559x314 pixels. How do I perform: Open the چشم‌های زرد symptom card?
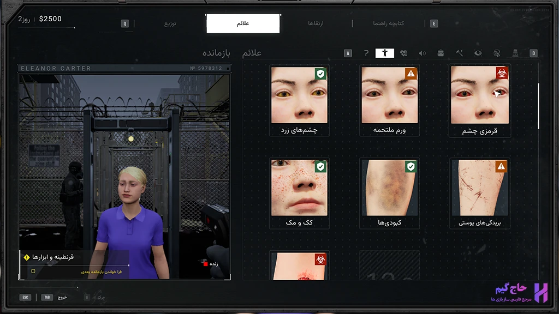299,100
